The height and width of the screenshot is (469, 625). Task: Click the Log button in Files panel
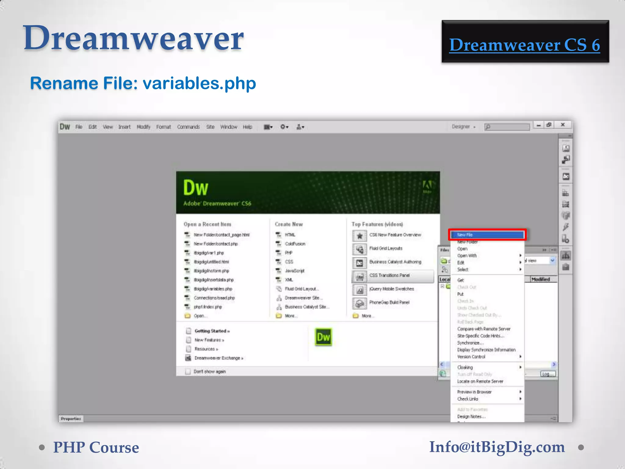(548, 374)
